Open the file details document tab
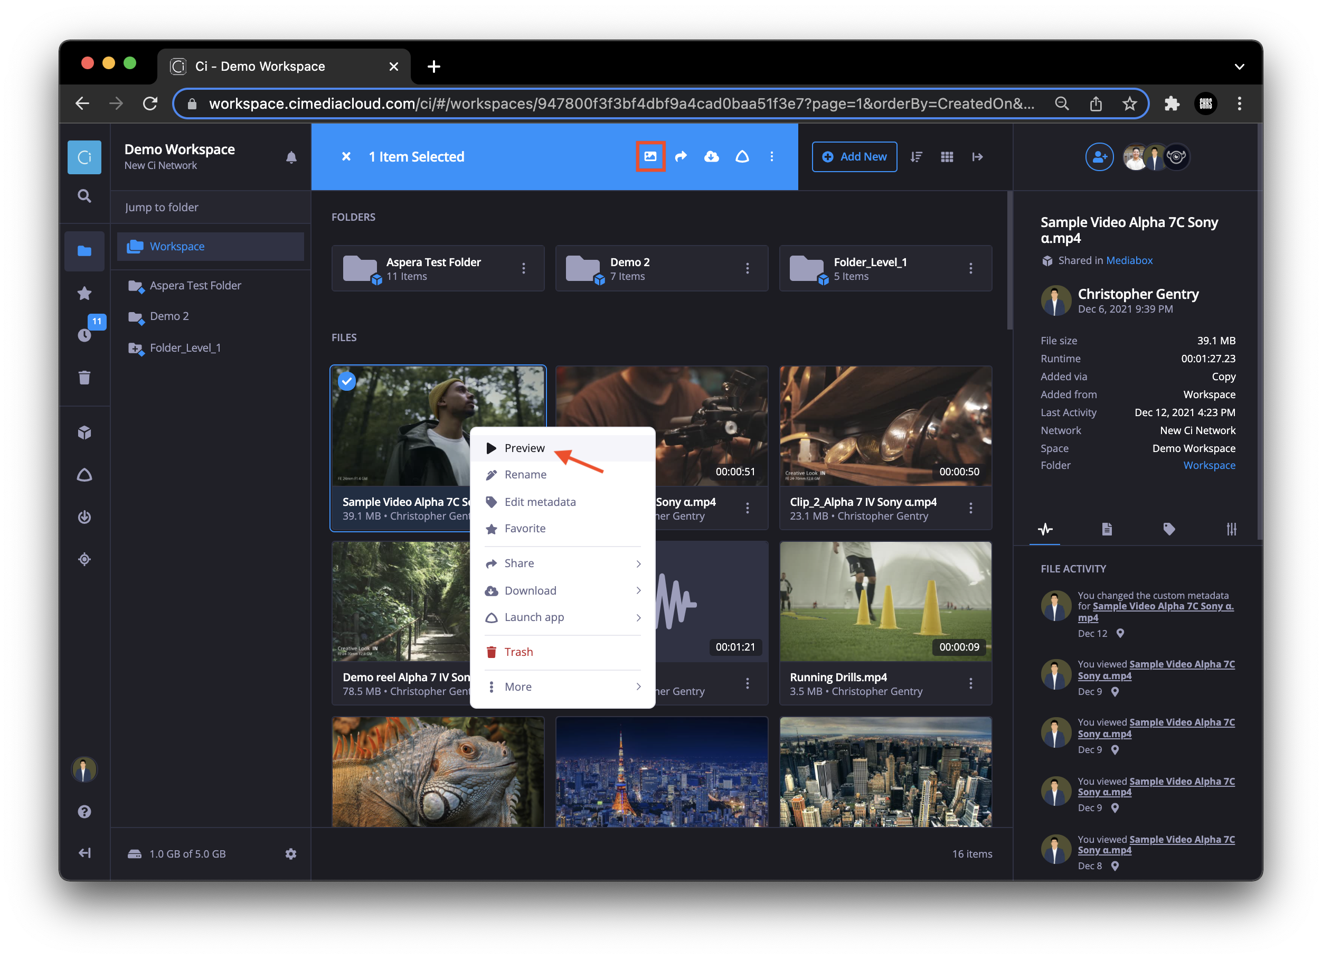This screenshot has width=1322, height=959. point(1107,529)
